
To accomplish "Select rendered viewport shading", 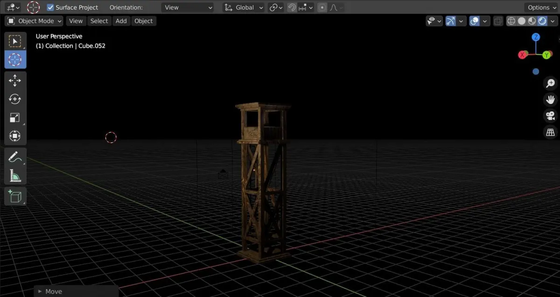I will pyautogui.click(x=542, y=21).
